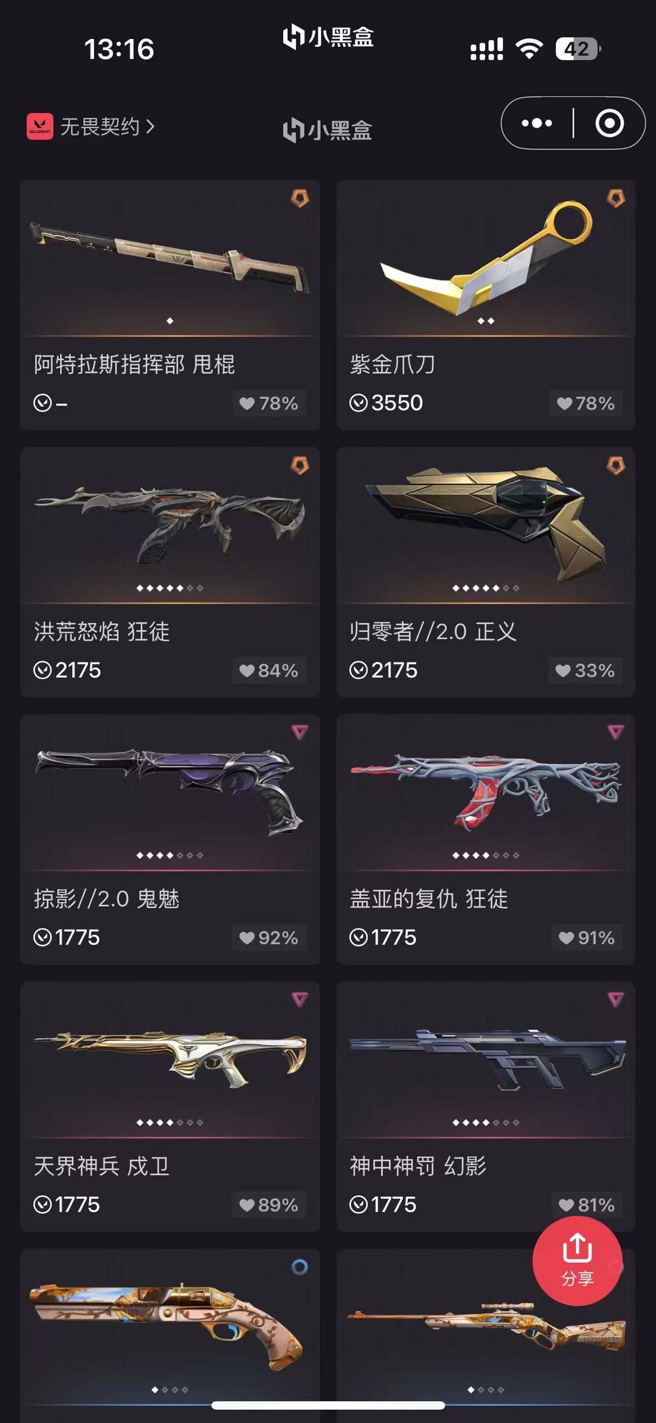Viewport: 656px width, 1423px height.
Task: Toggle the 33% heart on 归零者//2.0 正义
Action: 586,670
